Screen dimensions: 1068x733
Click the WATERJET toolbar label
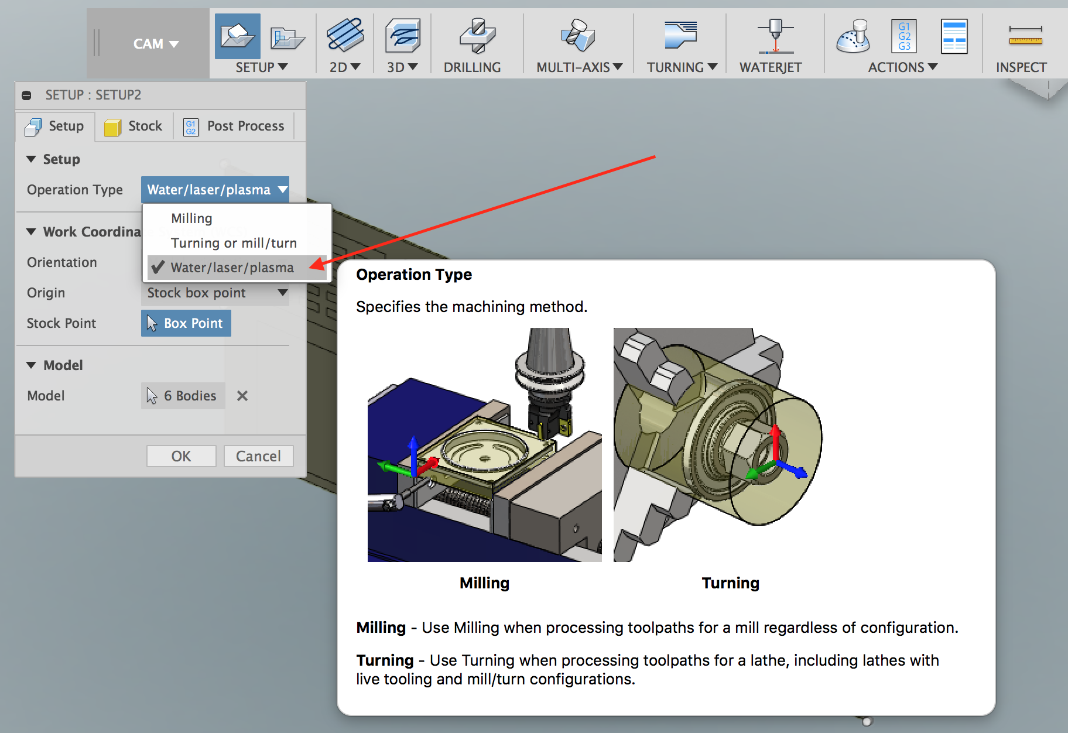771,67
